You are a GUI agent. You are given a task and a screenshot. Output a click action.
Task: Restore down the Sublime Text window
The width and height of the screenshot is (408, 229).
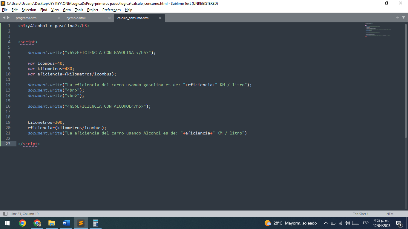pos(387,3)
